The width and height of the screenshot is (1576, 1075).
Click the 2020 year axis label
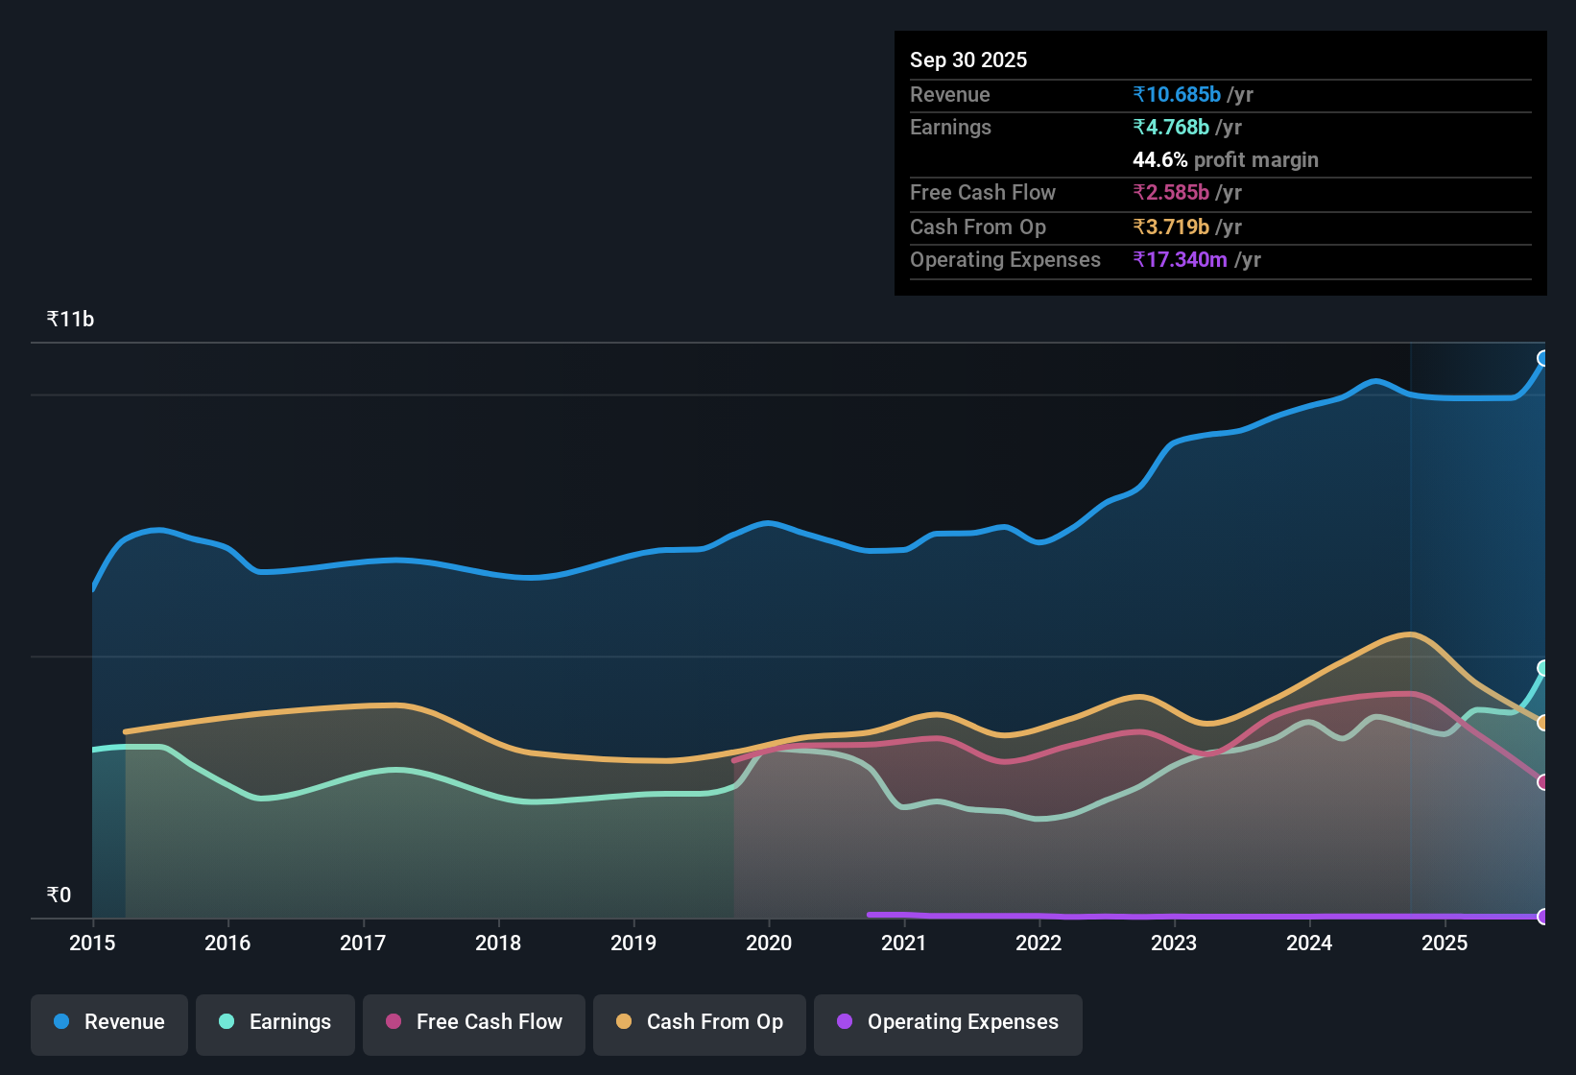coord(769,944)
